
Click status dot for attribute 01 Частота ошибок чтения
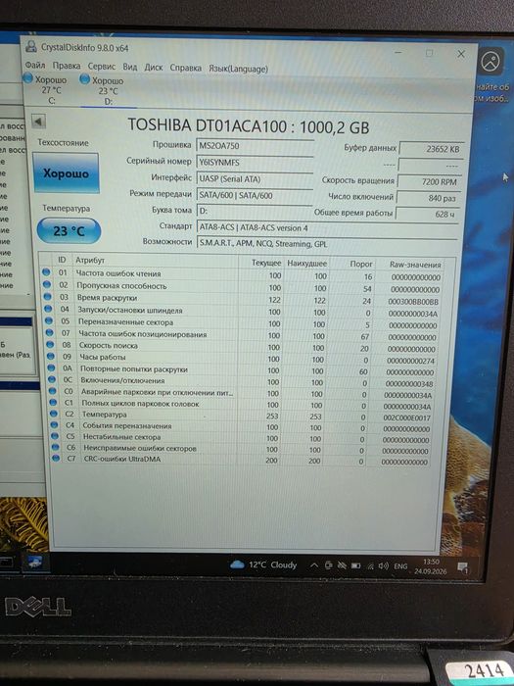click(x=46, y=272)
